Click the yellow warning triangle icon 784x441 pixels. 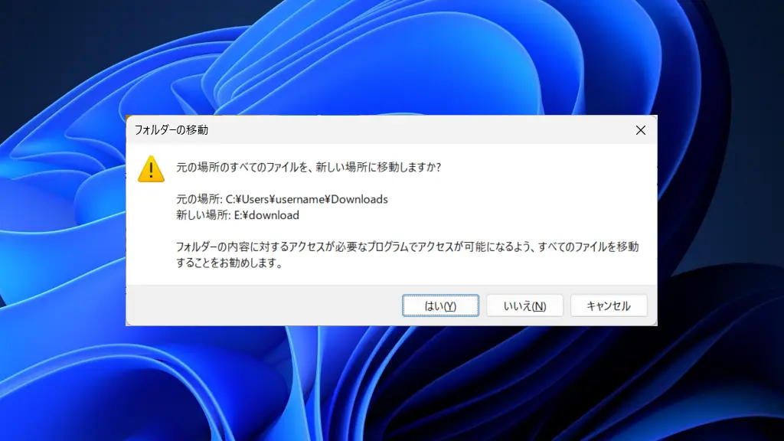[x=151, y=168]
